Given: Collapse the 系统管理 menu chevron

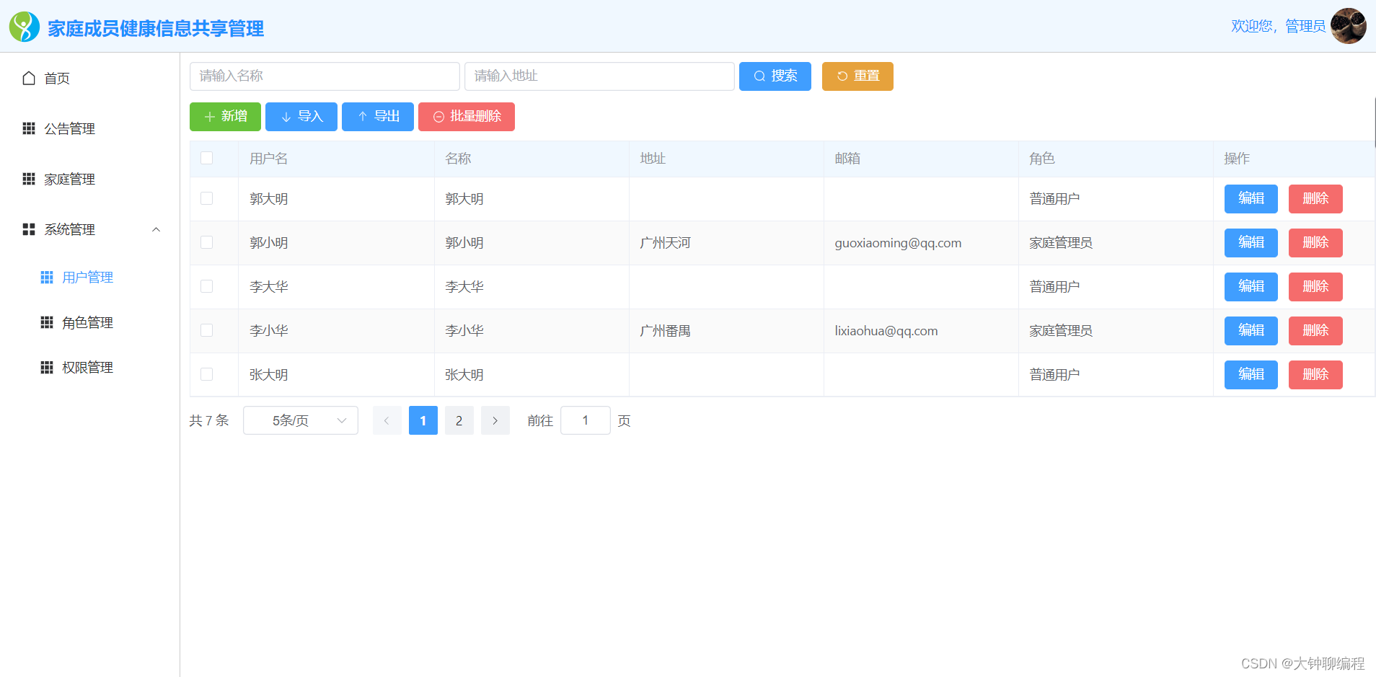Looking at the screenshot, I should (156, 229).
